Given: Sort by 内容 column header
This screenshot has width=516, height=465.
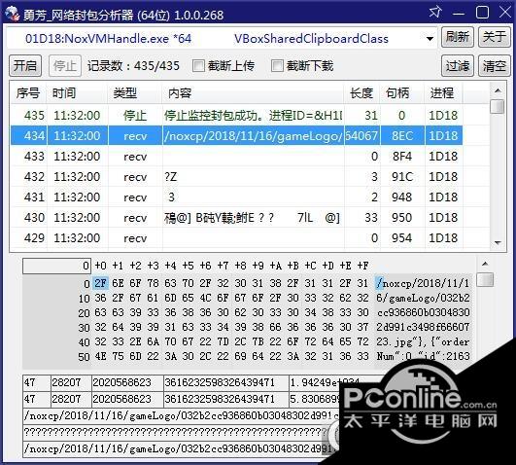Looking at the screenshot, I should (253, 93).
